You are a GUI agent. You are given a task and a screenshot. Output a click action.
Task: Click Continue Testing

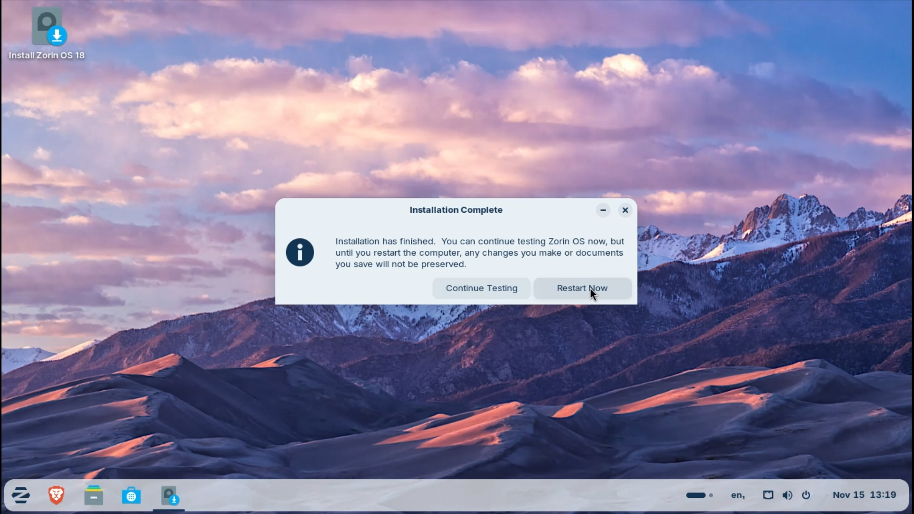(481, 288)
